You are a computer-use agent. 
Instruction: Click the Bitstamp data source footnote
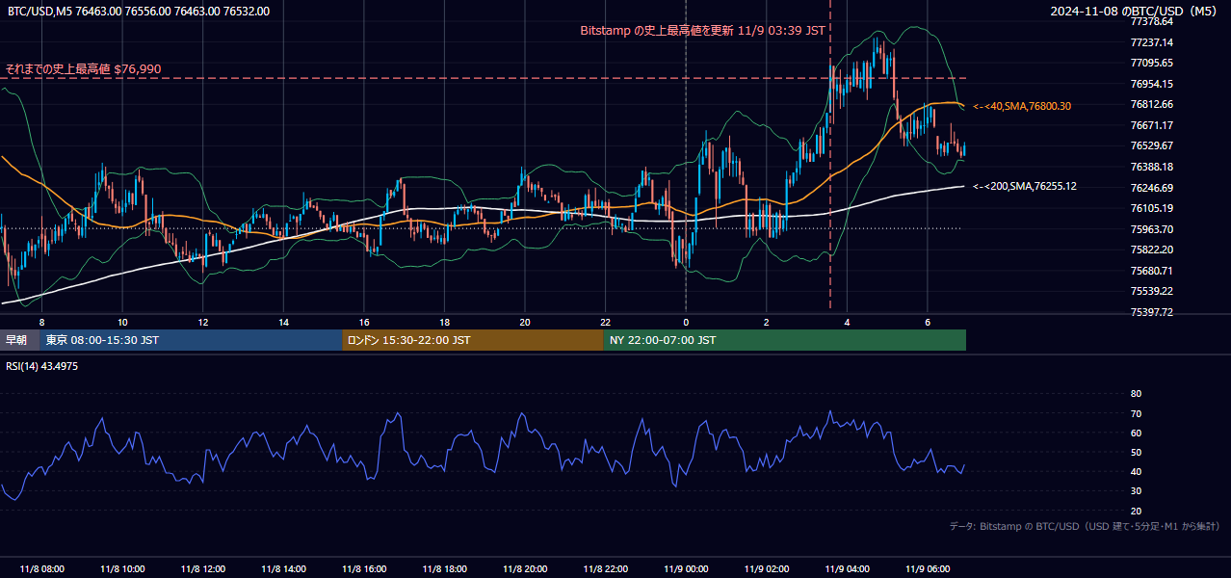[x=1085, y=526]
